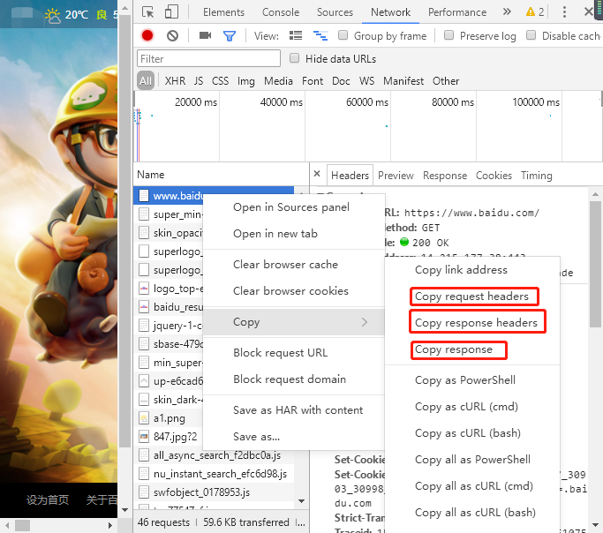Enable Group by frame checkbox

click(x=343, y=35)
